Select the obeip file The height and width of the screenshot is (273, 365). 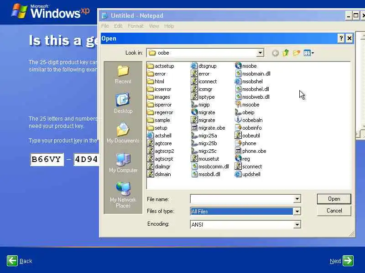[x=245, y=112]
